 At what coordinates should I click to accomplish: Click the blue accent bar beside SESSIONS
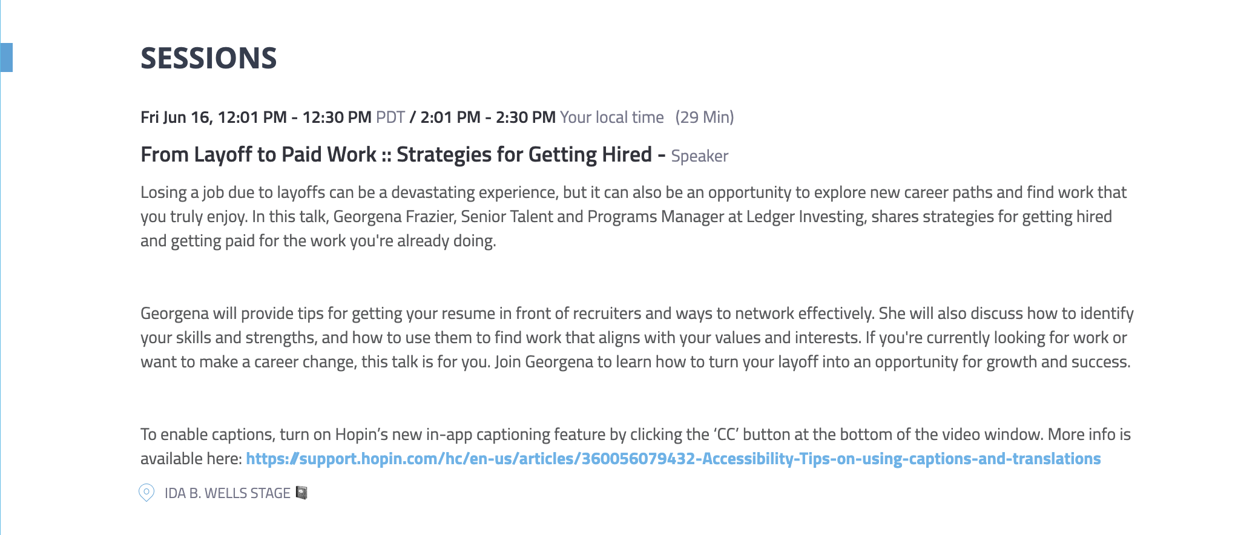(6, 57)
